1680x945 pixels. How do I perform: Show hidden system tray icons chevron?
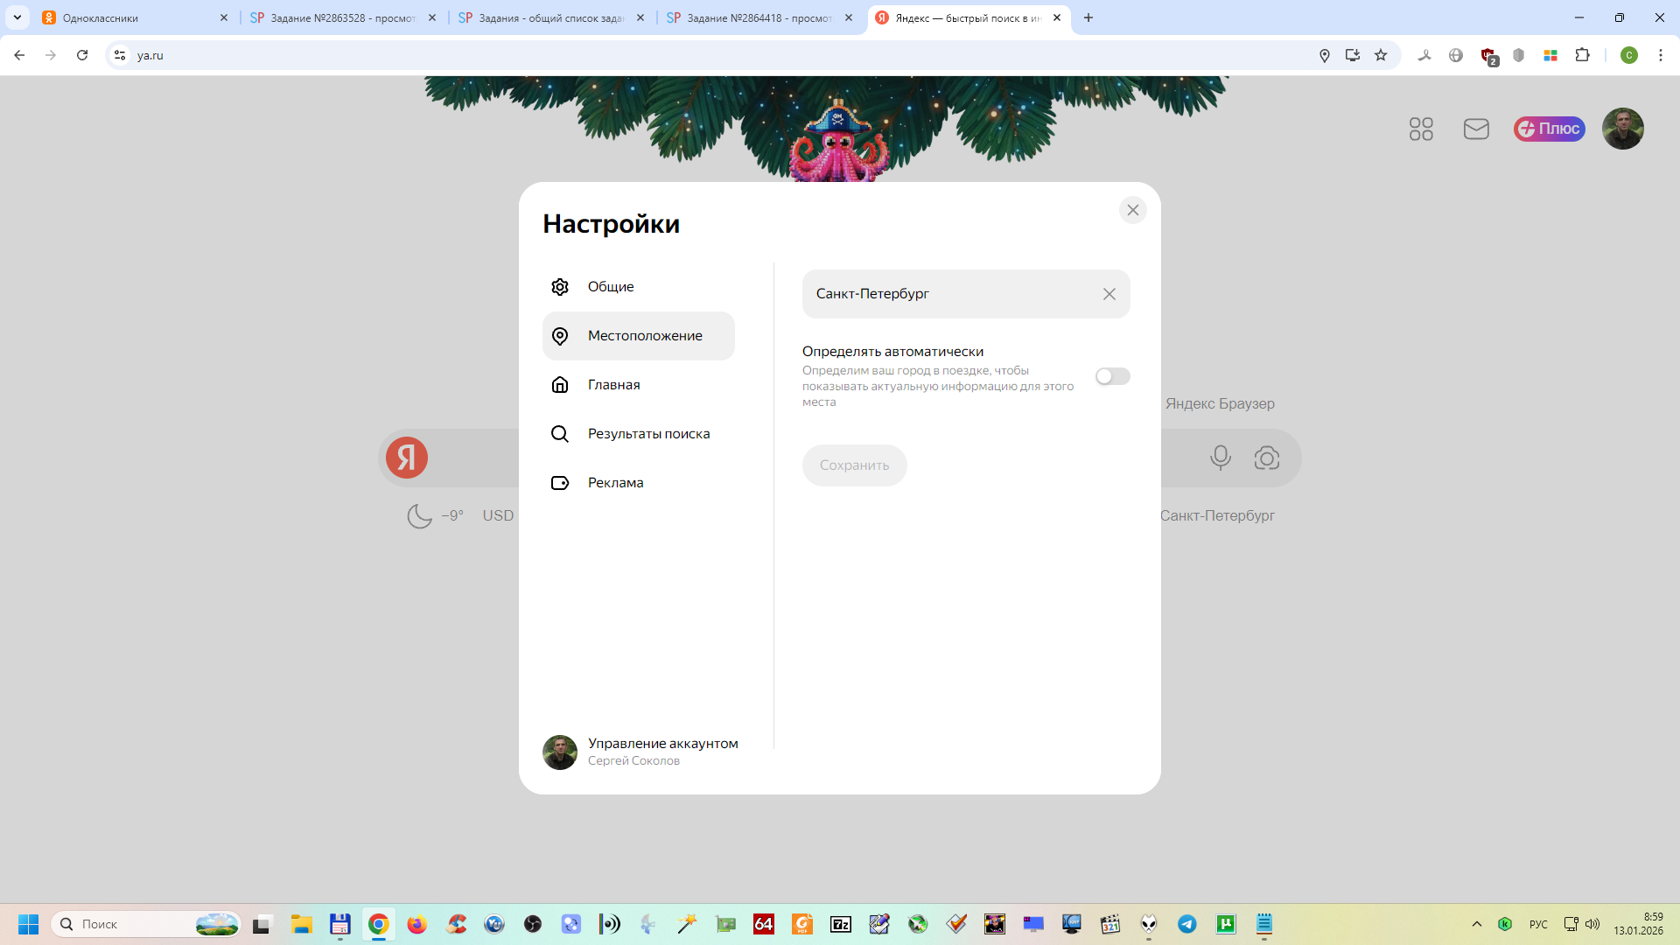[x=1477, y=924]
